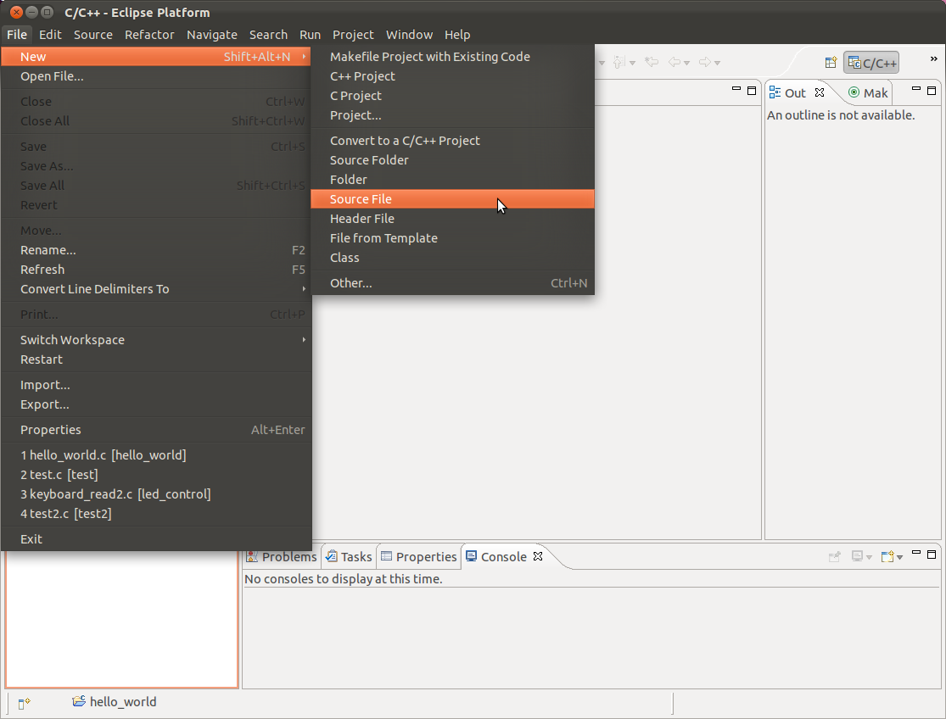Open the Forward history dropdown arrow
Viewport: 946px width, 719px height.
tap(717, 63)
